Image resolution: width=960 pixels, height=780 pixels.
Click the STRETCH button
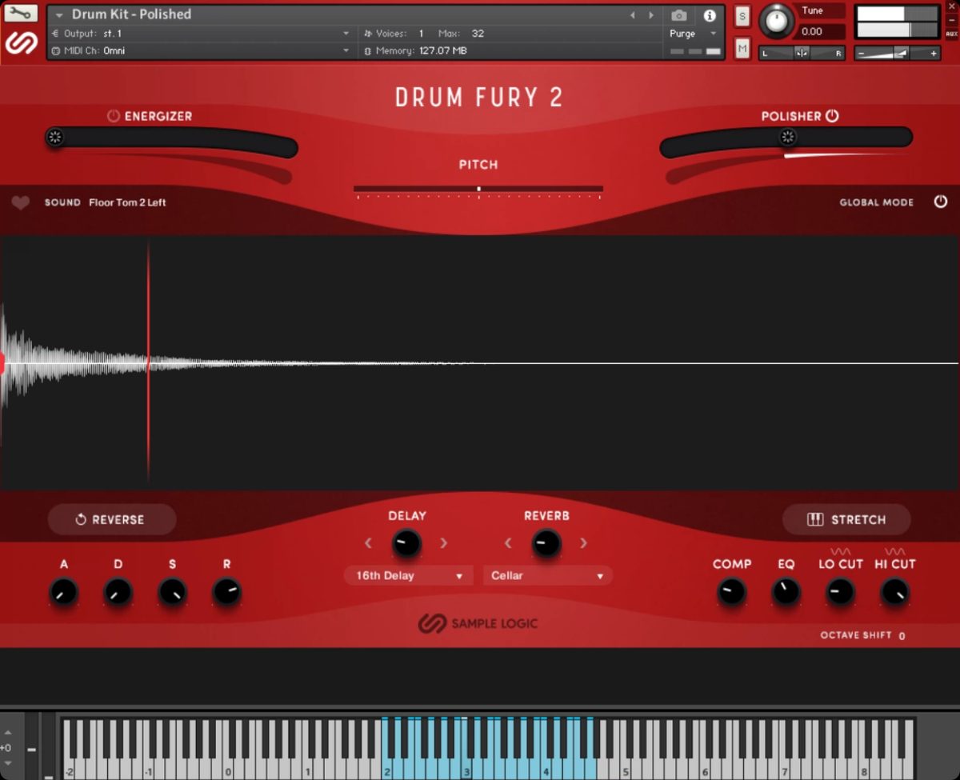[x=846, y=519]
